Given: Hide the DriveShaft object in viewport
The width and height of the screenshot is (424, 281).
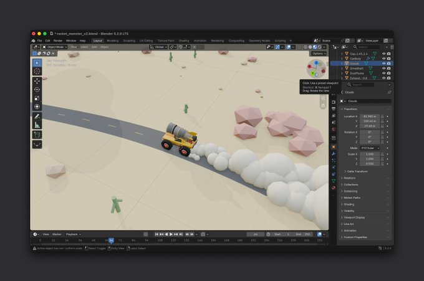Looking at the screenshot, I should [383, 69].
